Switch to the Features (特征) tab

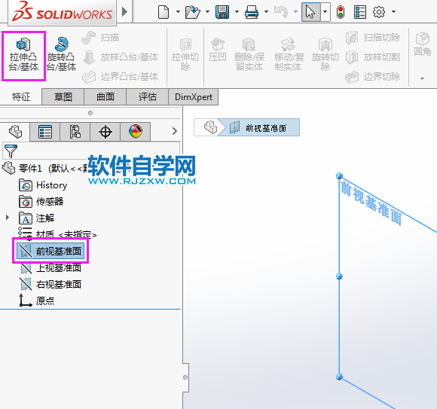(x=21, y=97)
